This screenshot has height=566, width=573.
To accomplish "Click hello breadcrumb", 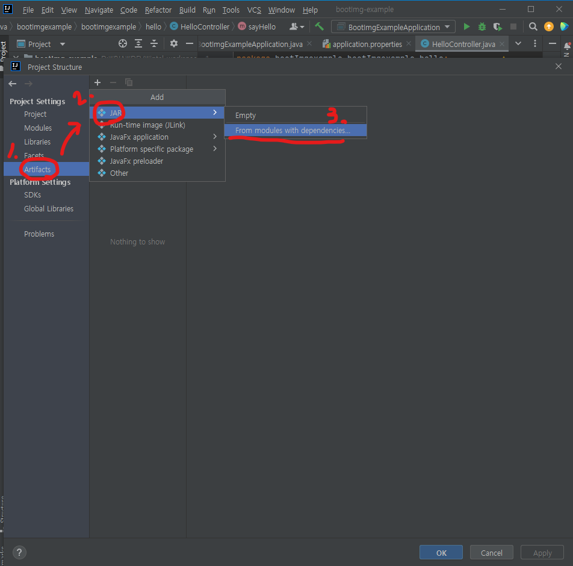I will click(153, 26).
